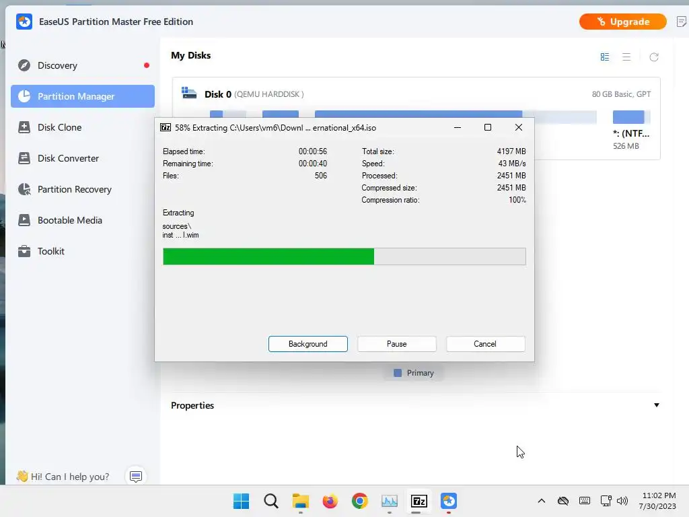689x517 pixels.
Task: Click the Files count '506'
Action: [321, 176]
